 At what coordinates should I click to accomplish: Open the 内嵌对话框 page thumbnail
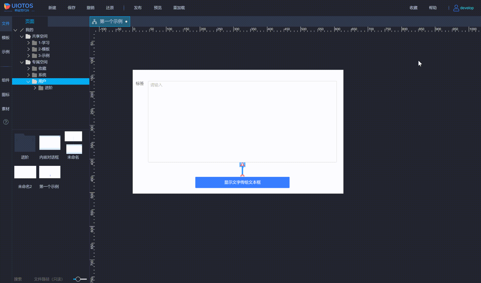coord(49,143)
